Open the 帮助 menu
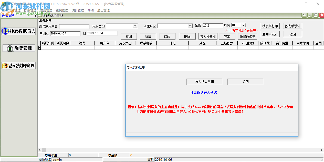Viewport: 324px width, 162px height. (x=90, y=10)
